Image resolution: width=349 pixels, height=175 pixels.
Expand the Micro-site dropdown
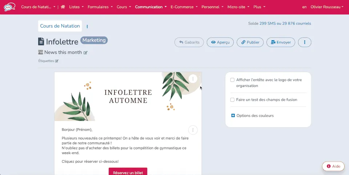click(238, 7)
